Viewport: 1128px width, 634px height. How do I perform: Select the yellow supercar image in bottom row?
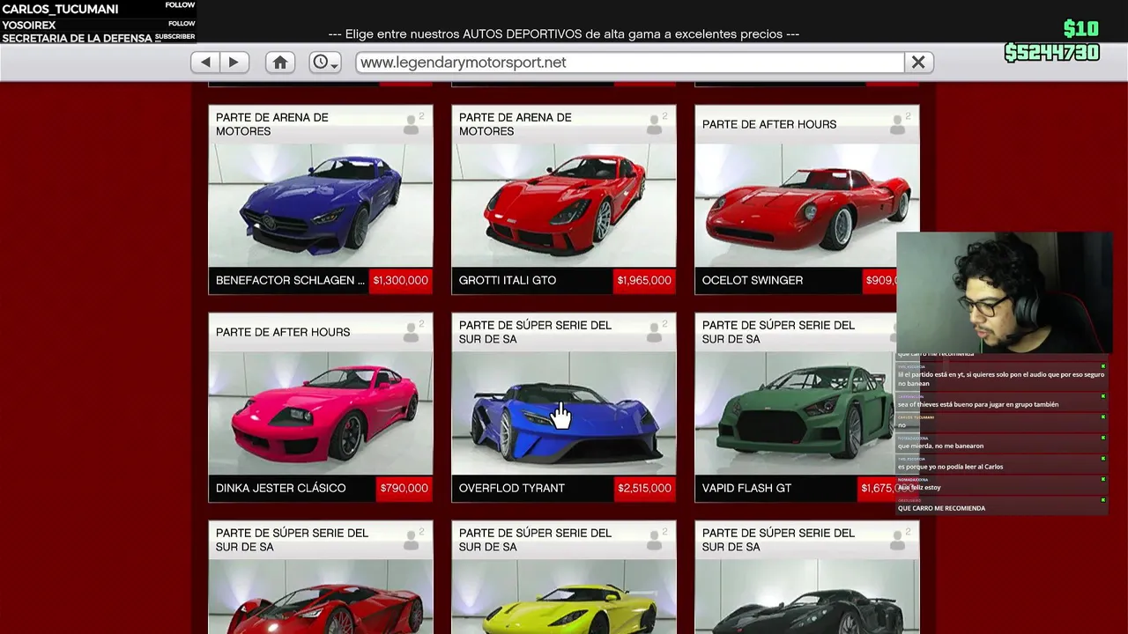tap(564, 596)
